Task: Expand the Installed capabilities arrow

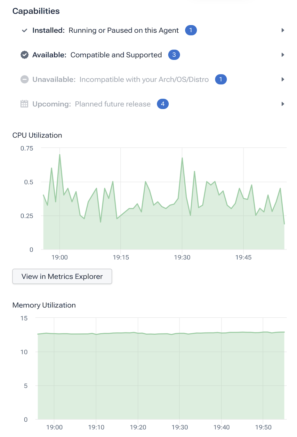Action: click(x=283, y=30)
